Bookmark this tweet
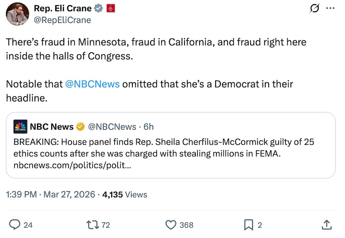The image size is (345, 238). click(x=249, y=225)
